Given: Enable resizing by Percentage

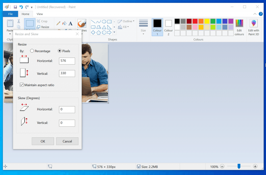Looking at the screenshot, I should (x=32, y=51).
